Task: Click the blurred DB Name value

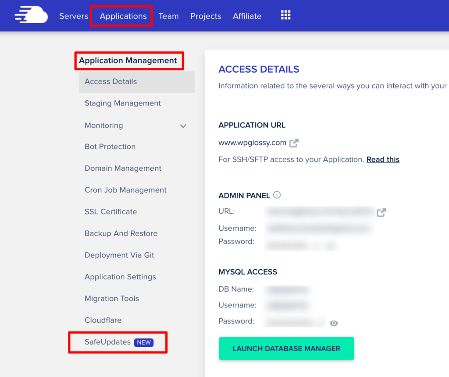Action: pyautogui.click(x=288, y=290)
